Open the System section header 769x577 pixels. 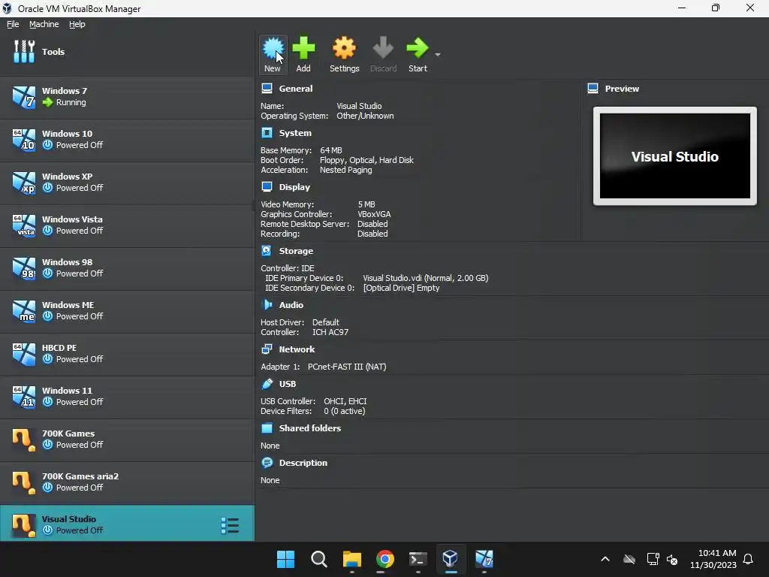294,133
